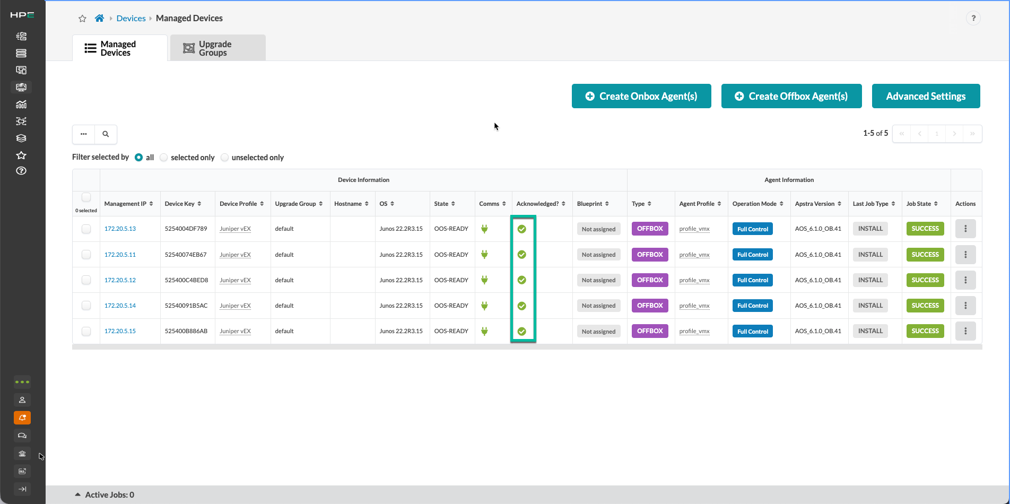Click the search magnifier icon
The image size is (1010, 504).
tap(106, 134)
